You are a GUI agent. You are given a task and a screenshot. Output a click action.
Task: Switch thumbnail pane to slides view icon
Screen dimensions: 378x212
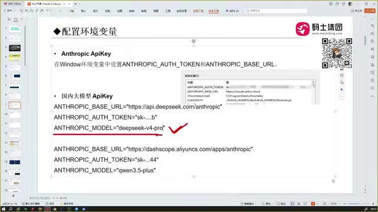(x=16, y=19)
